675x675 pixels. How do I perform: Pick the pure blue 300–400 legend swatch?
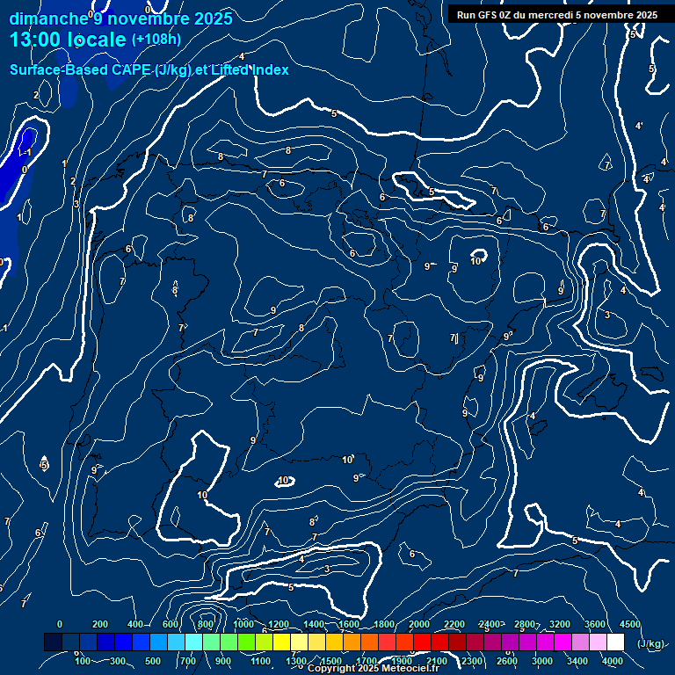point(124,642)
